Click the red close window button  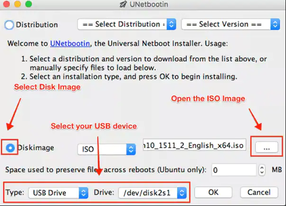(7, 4)
